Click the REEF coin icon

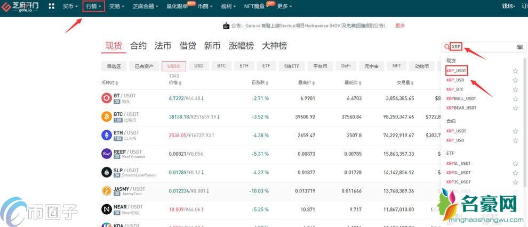point(107,154)
